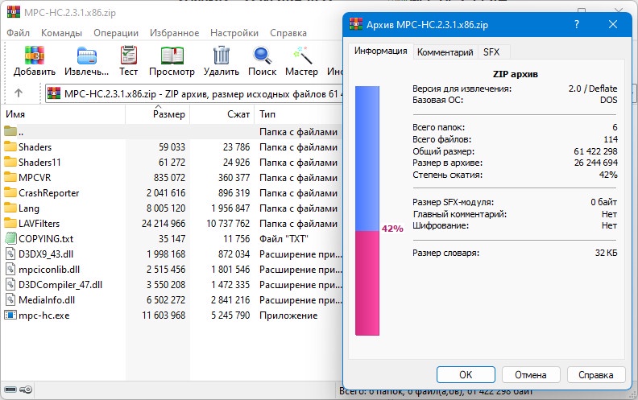
Task: Open the Настройки menu
Action: click(x=234, y=33)
